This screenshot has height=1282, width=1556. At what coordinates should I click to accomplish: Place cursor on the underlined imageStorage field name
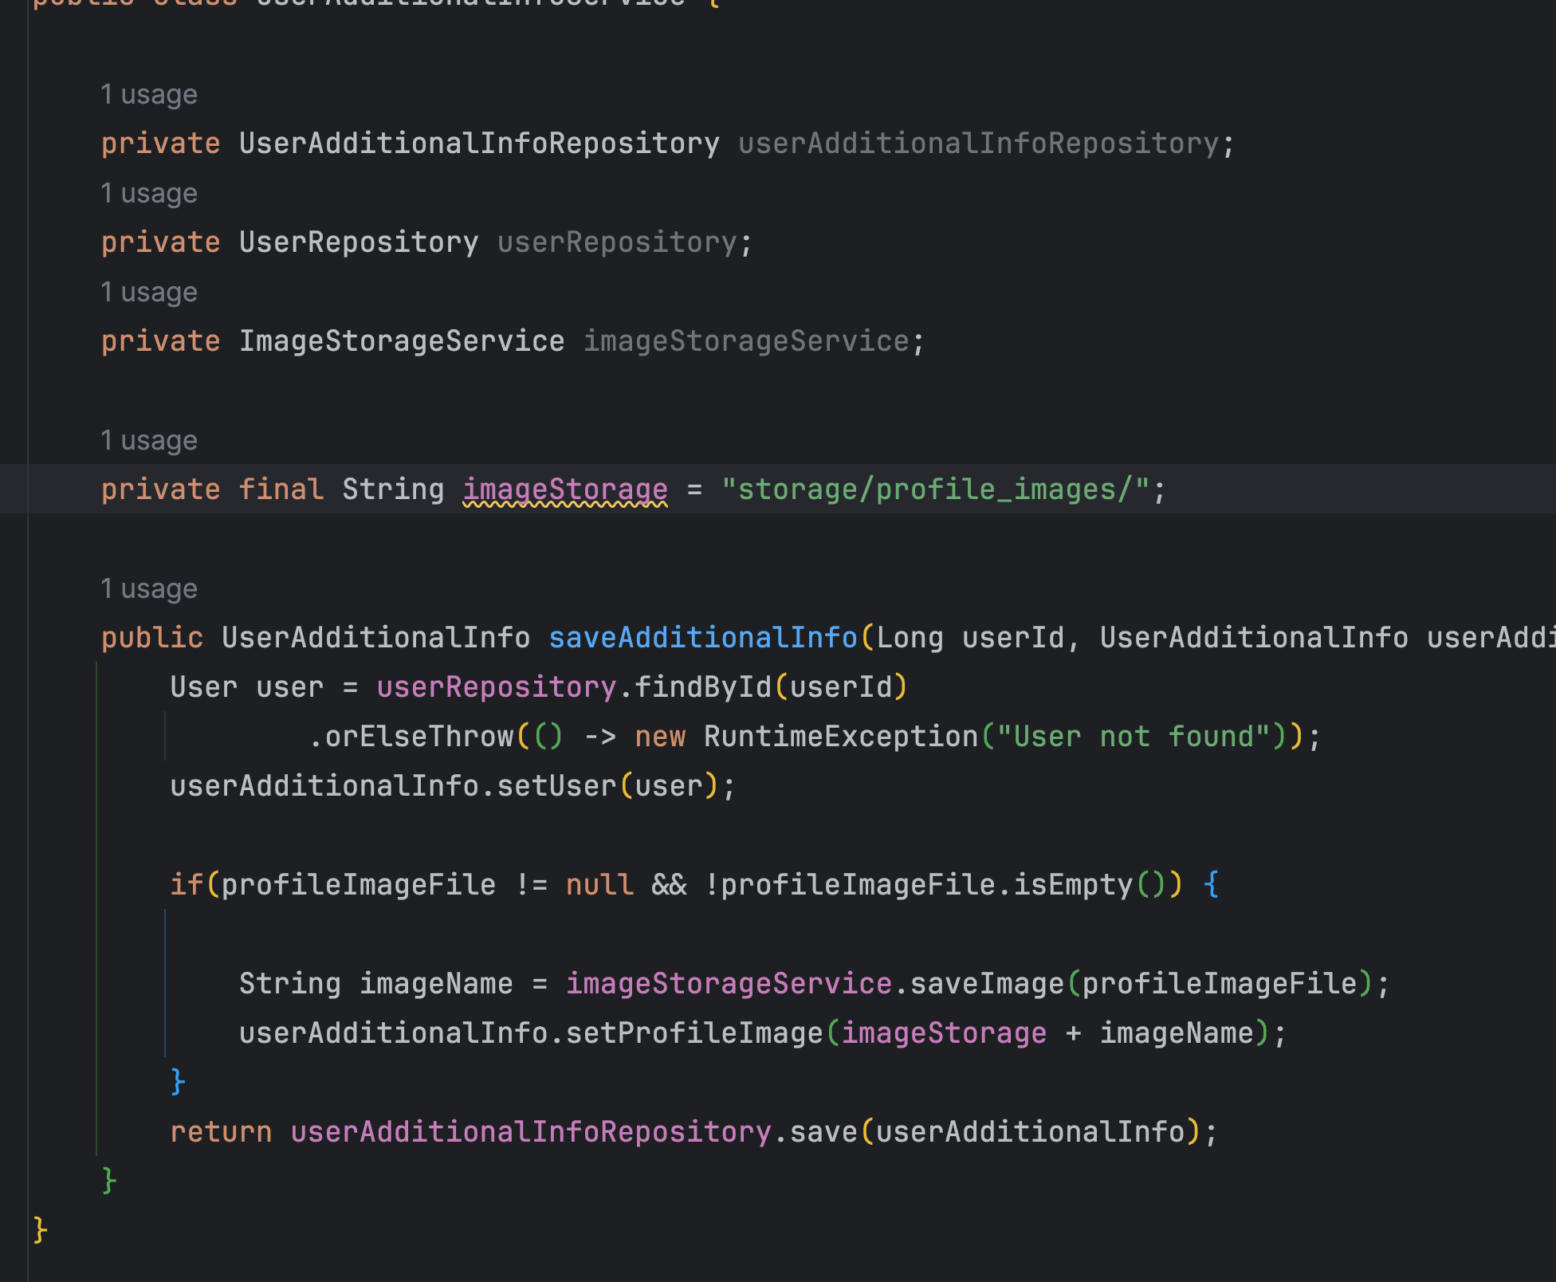565,490
